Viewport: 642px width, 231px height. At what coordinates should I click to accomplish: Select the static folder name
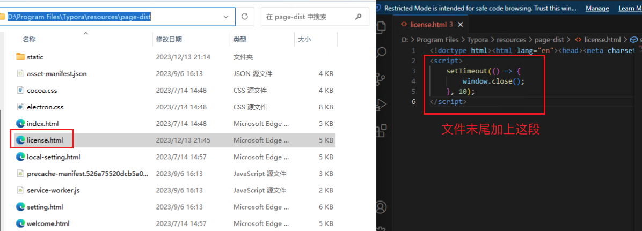pyautogui.click(x=35, y=57)
